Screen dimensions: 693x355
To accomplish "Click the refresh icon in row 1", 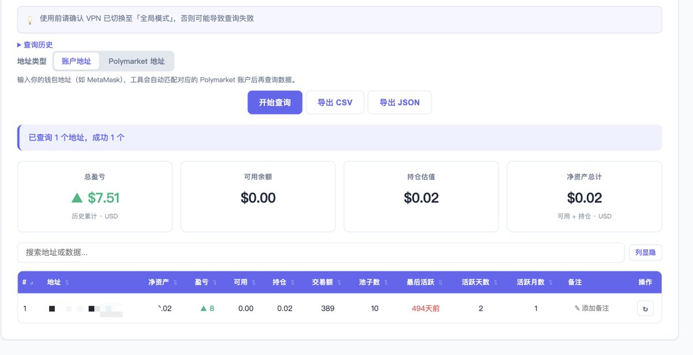I will (645, 309).
